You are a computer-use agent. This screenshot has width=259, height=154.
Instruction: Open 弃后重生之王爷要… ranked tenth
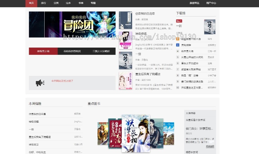coord(192,88)
